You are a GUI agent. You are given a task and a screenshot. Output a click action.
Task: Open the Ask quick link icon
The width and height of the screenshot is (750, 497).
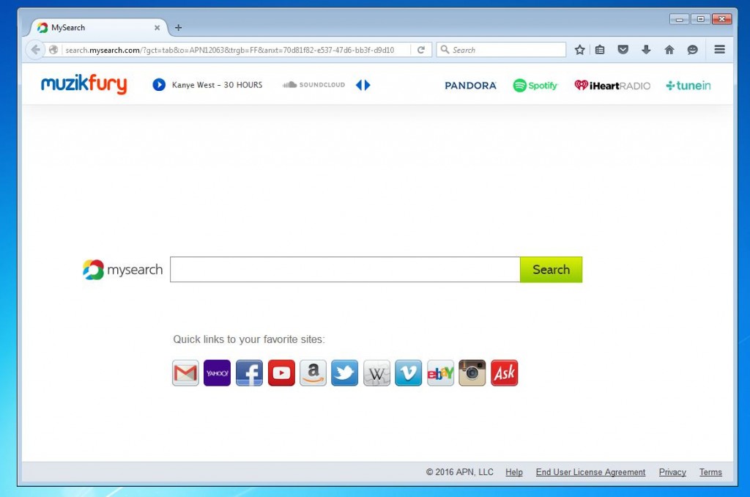click(x=504, y=372)
